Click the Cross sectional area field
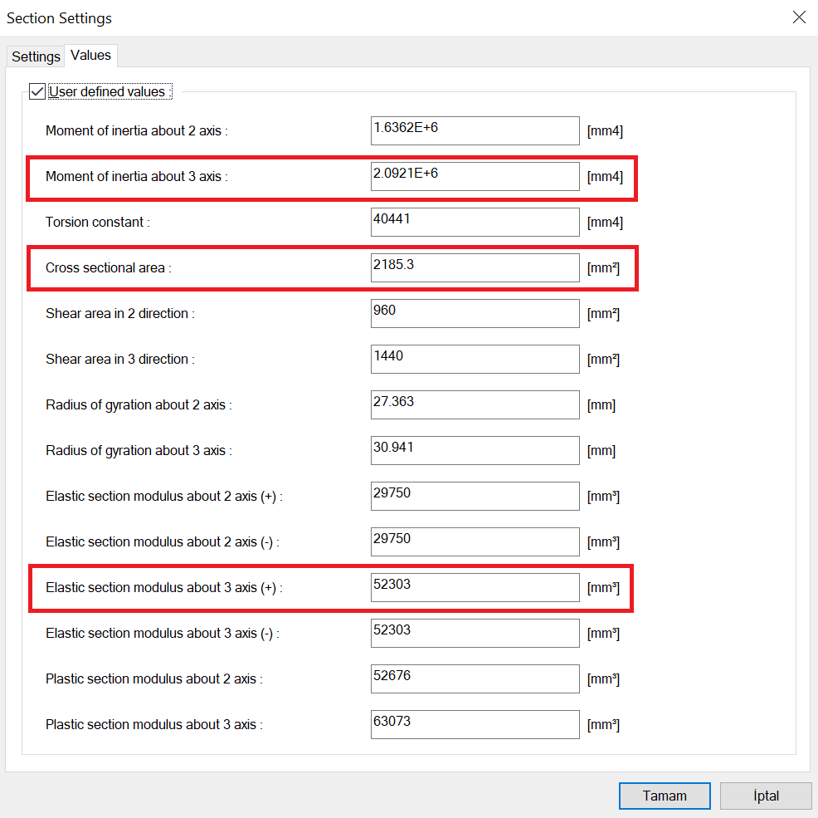This screenshot has width=818, height=818. click(x=475, y=267)
